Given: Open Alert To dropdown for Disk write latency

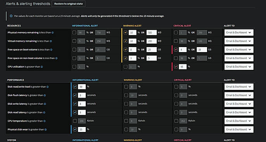Looking at the screenshot, I should click(239, 104).
